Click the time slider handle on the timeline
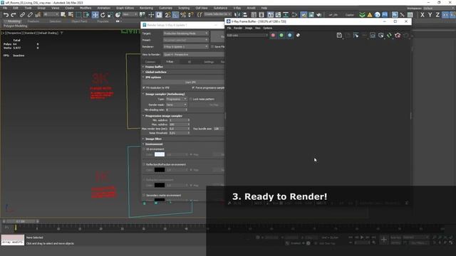456x256 pixels. 21,221
